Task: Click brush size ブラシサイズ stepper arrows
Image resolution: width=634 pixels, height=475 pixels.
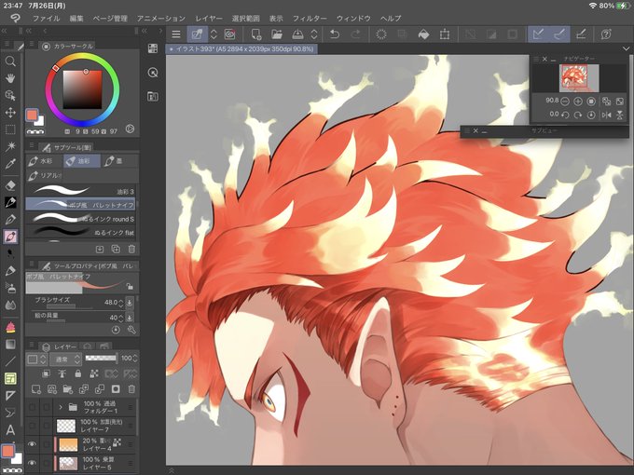Action: point(120,303)
